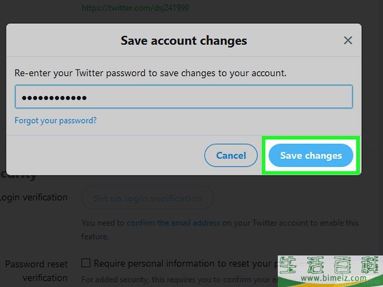The width and height of the screenshot is (383, 287).
Task: Click the Save account changes title
Action: 184,40
